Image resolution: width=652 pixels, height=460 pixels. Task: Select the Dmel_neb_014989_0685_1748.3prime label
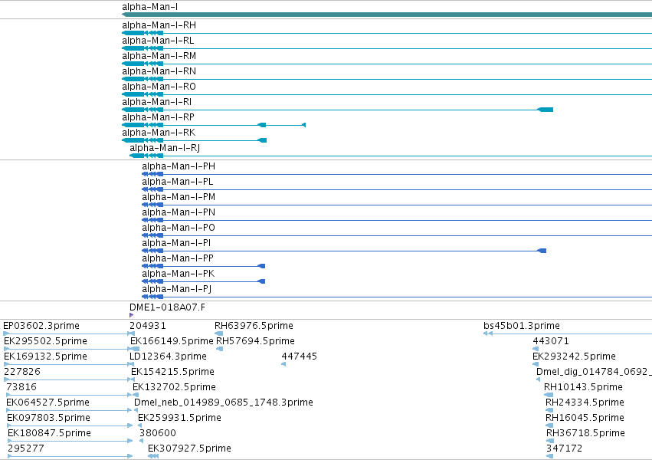point(224,403)
